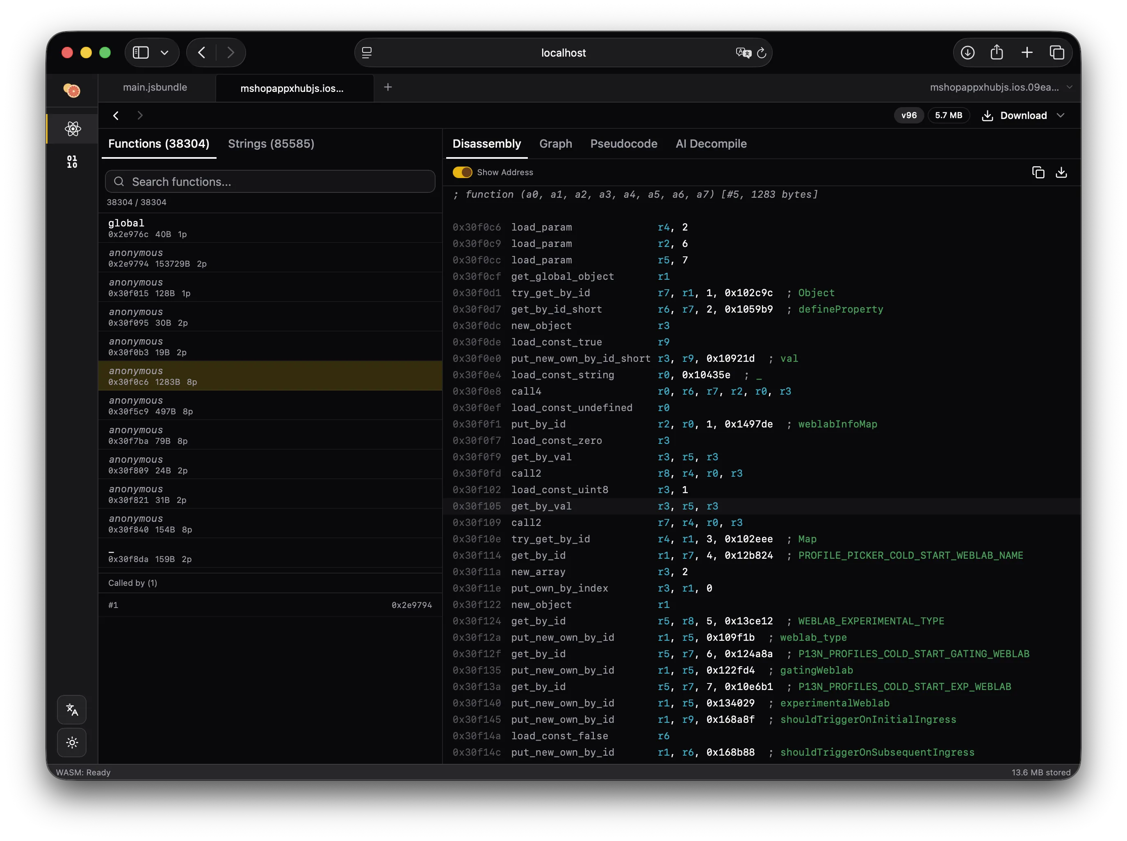This screenshot has height=841, width=1127.
Task: Copy the disassembly using copy icon
Action: [x=1038, y=173]
